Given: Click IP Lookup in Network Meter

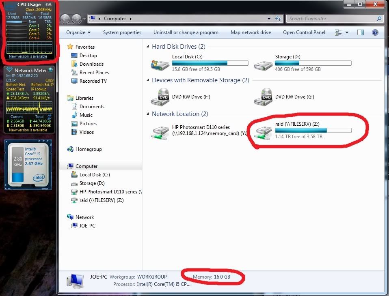Looking at the screenshot, I should (39, 89).
